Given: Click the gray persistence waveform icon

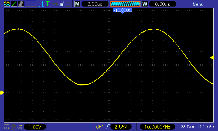Looking at the screenshot, I should click(x=21, y=4).
